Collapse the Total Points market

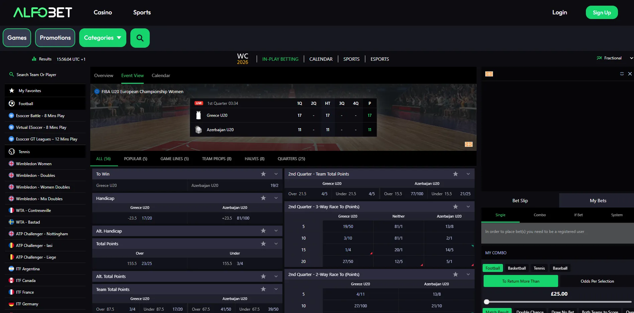pos(276,244)
